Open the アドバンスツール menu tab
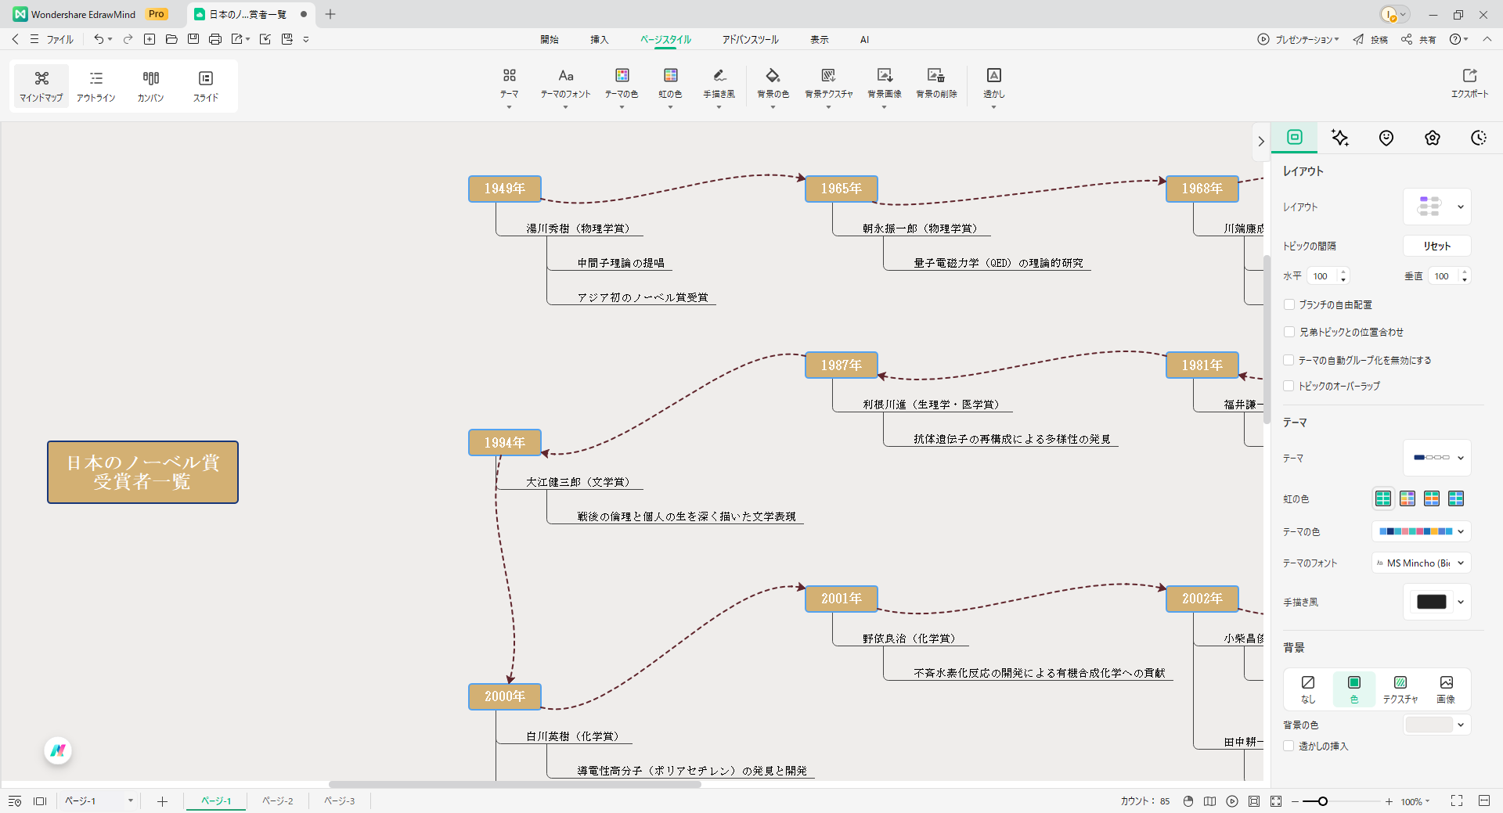Screen dimensions: 1503x813 click(750, 39)
